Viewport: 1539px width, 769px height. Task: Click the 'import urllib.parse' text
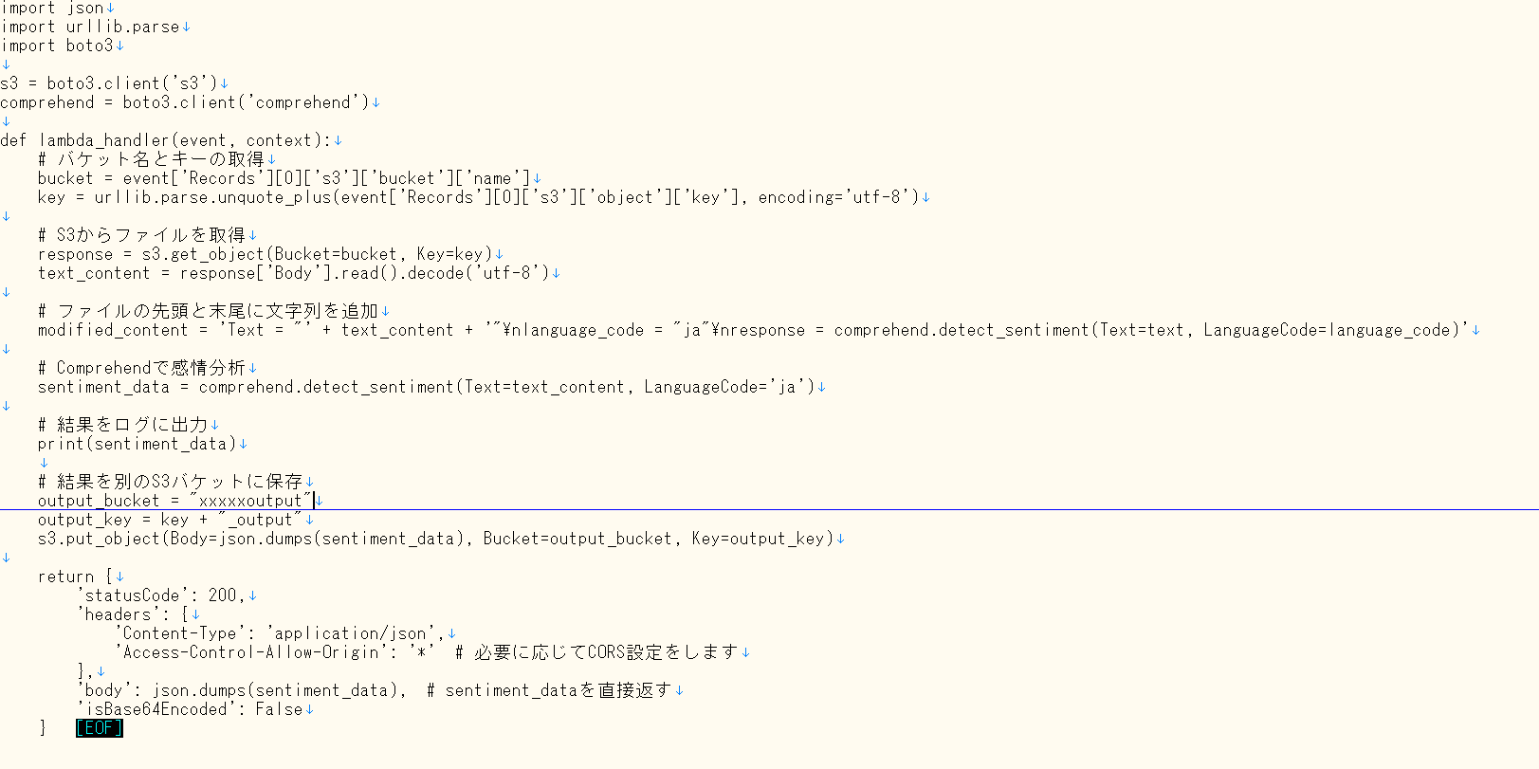(x=90, y=27)
